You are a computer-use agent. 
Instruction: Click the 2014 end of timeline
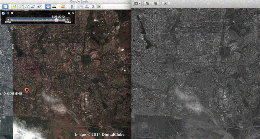[x=68, y=22]
